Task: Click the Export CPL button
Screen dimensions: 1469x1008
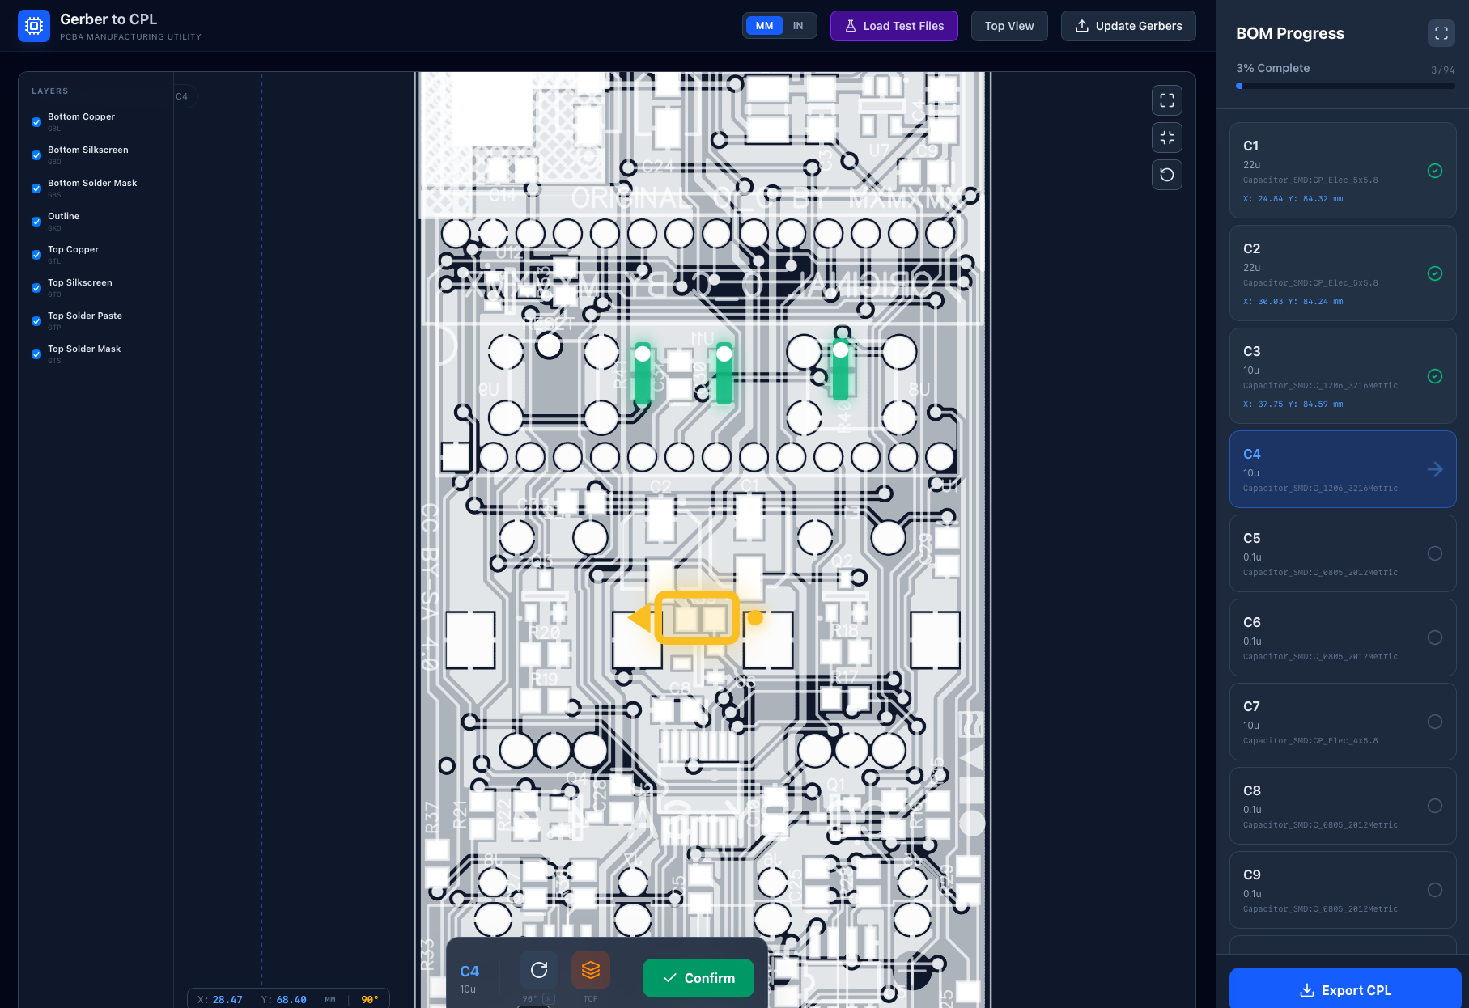Action: click(x=1344, y=989)
